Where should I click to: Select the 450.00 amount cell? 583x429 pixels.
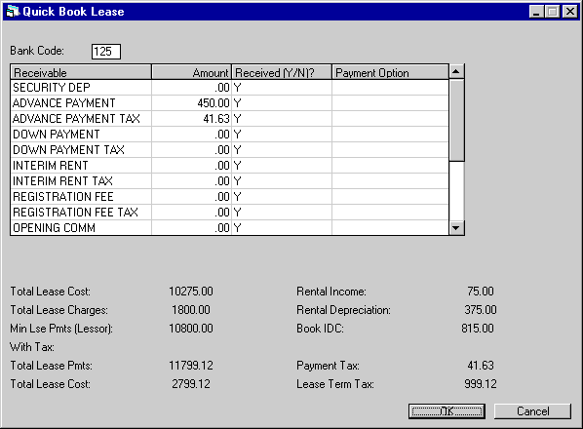click(191, 103)
